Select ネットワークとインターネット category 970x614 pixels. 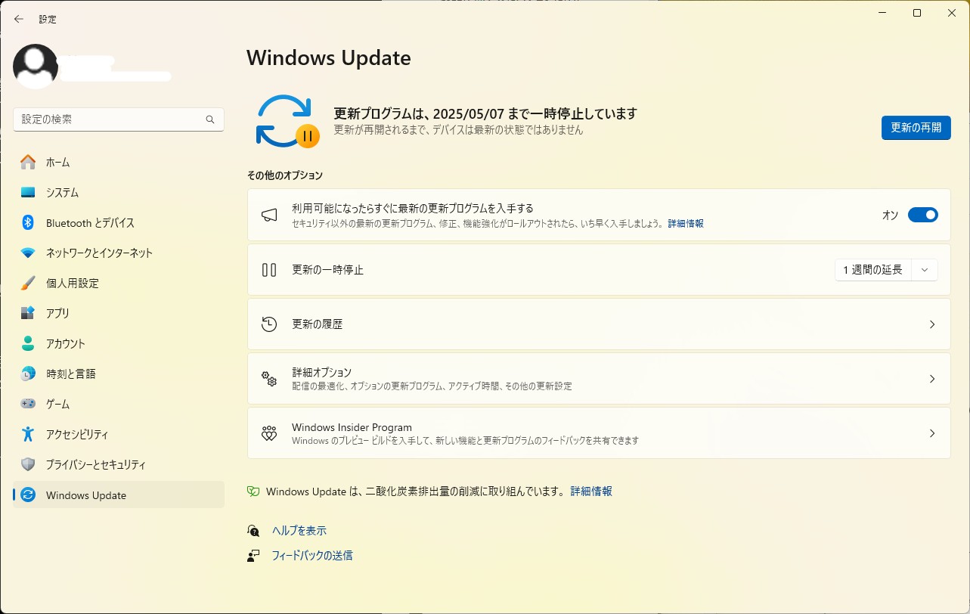119,253
